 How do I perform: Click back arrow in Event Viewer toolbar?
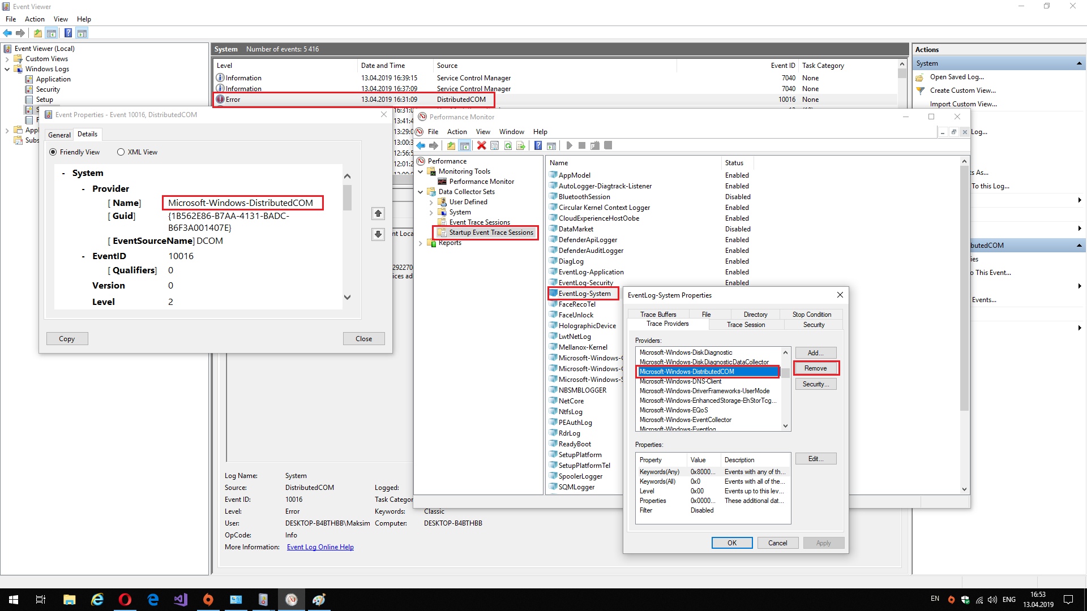pos(8,33)
